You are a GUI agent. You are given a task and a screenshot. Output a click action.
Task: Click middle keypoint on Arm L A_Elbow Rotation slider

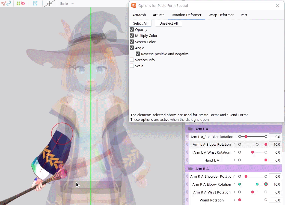pyautogui.click(x=257, y=144)
